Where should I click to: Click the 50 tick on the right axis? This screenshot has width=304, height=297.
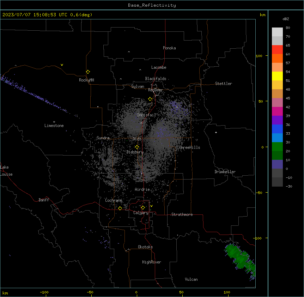tap(261, 101)
